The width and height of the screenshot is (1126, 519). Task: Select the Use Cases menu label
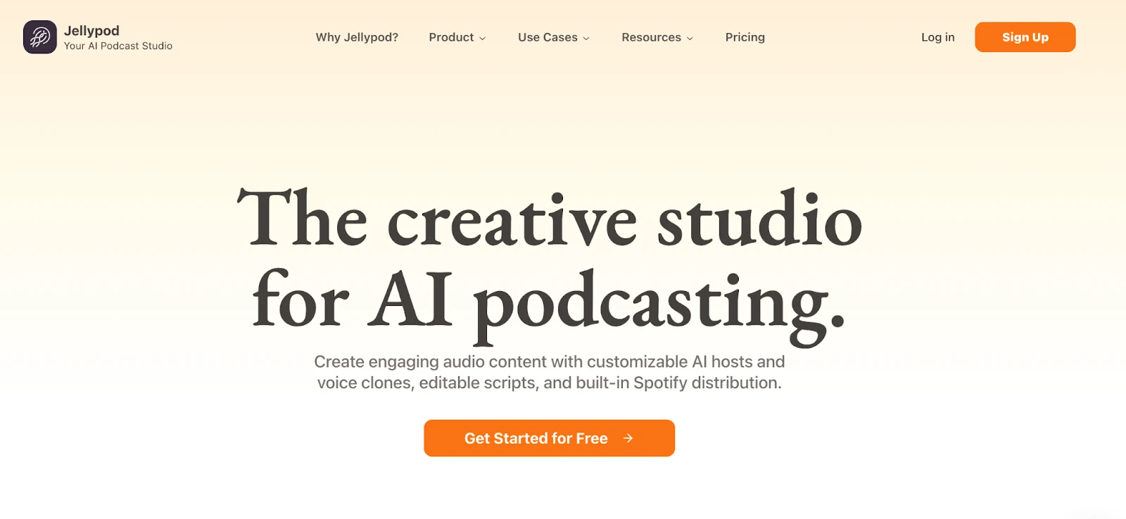pyautogui.click(x=548, y=37)
